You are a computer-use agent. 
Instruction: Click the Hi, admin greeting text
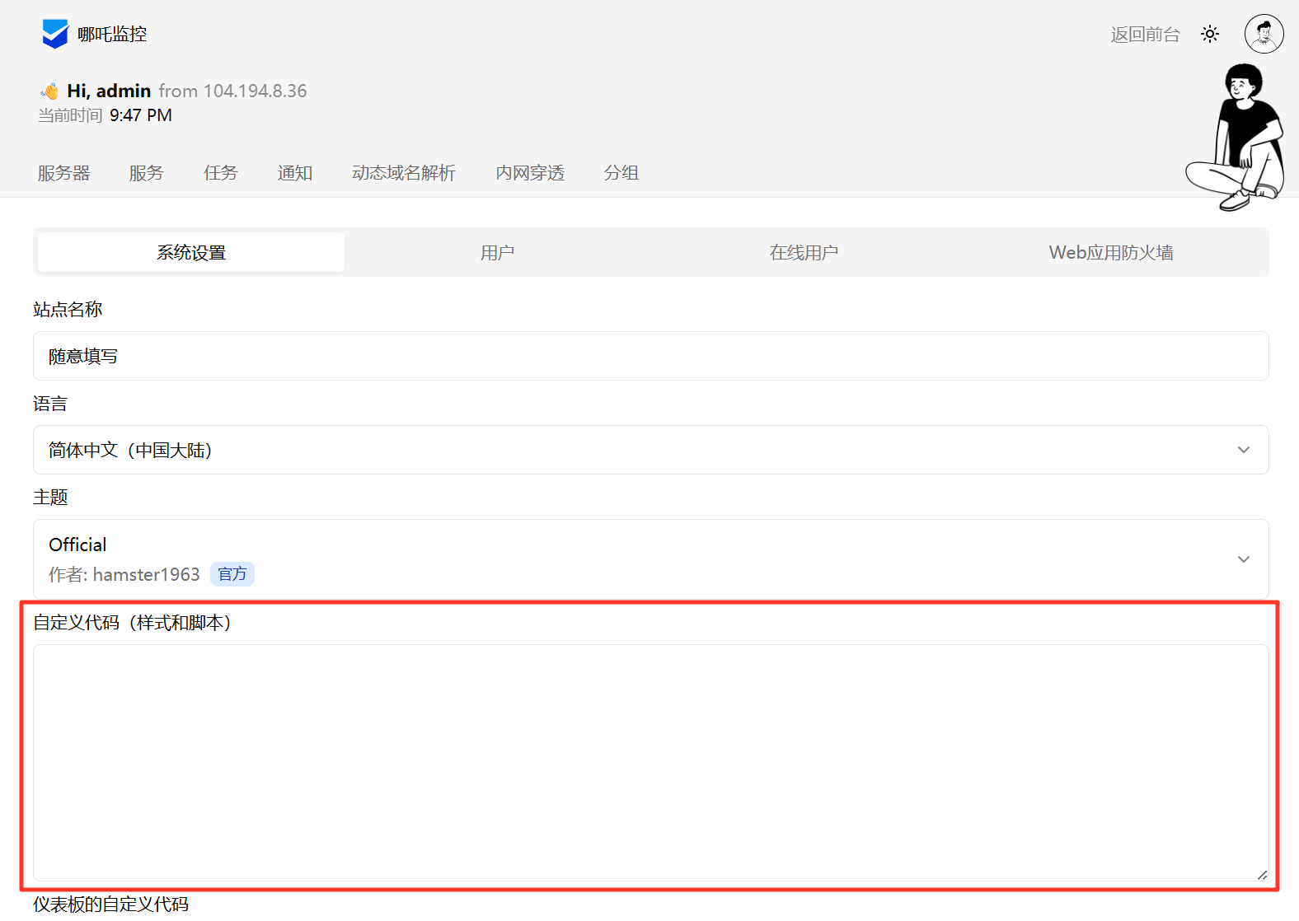[x=109, y=91]
